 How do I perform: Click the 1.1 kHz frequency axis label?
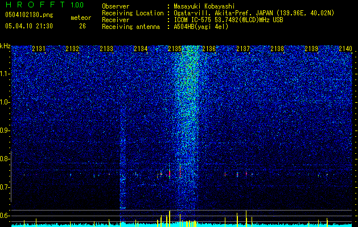tap(5, 74)
